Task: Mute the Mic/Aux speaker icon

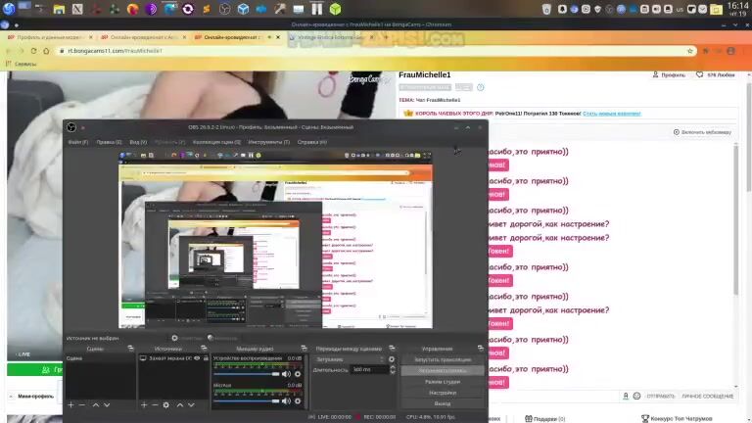Action: pyautogui.click(x=286, y=400)
